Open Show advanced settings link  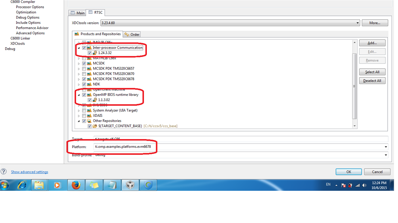click(x=29, y=172)
